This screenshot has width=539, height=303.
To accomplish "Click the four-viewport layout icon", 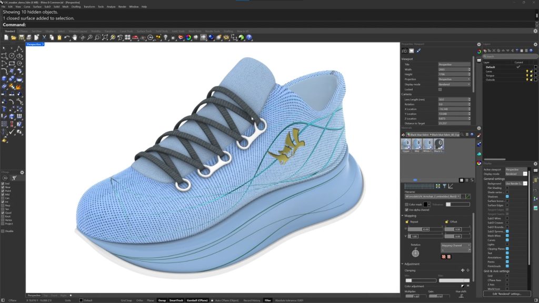I will [127, 37].
